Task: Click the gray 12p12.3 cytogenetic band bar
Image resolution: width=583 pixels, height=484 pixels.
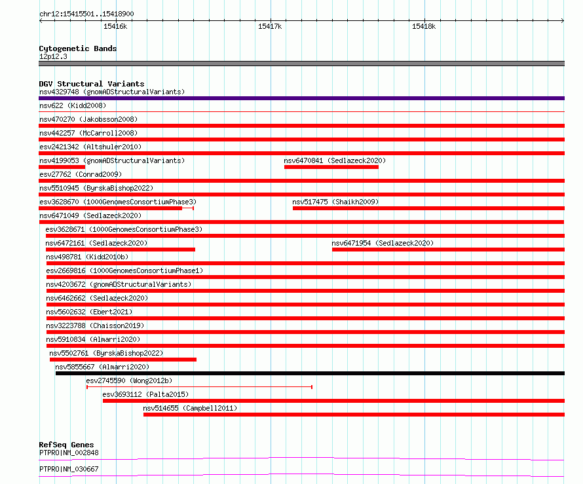Action: click(301, 64)
